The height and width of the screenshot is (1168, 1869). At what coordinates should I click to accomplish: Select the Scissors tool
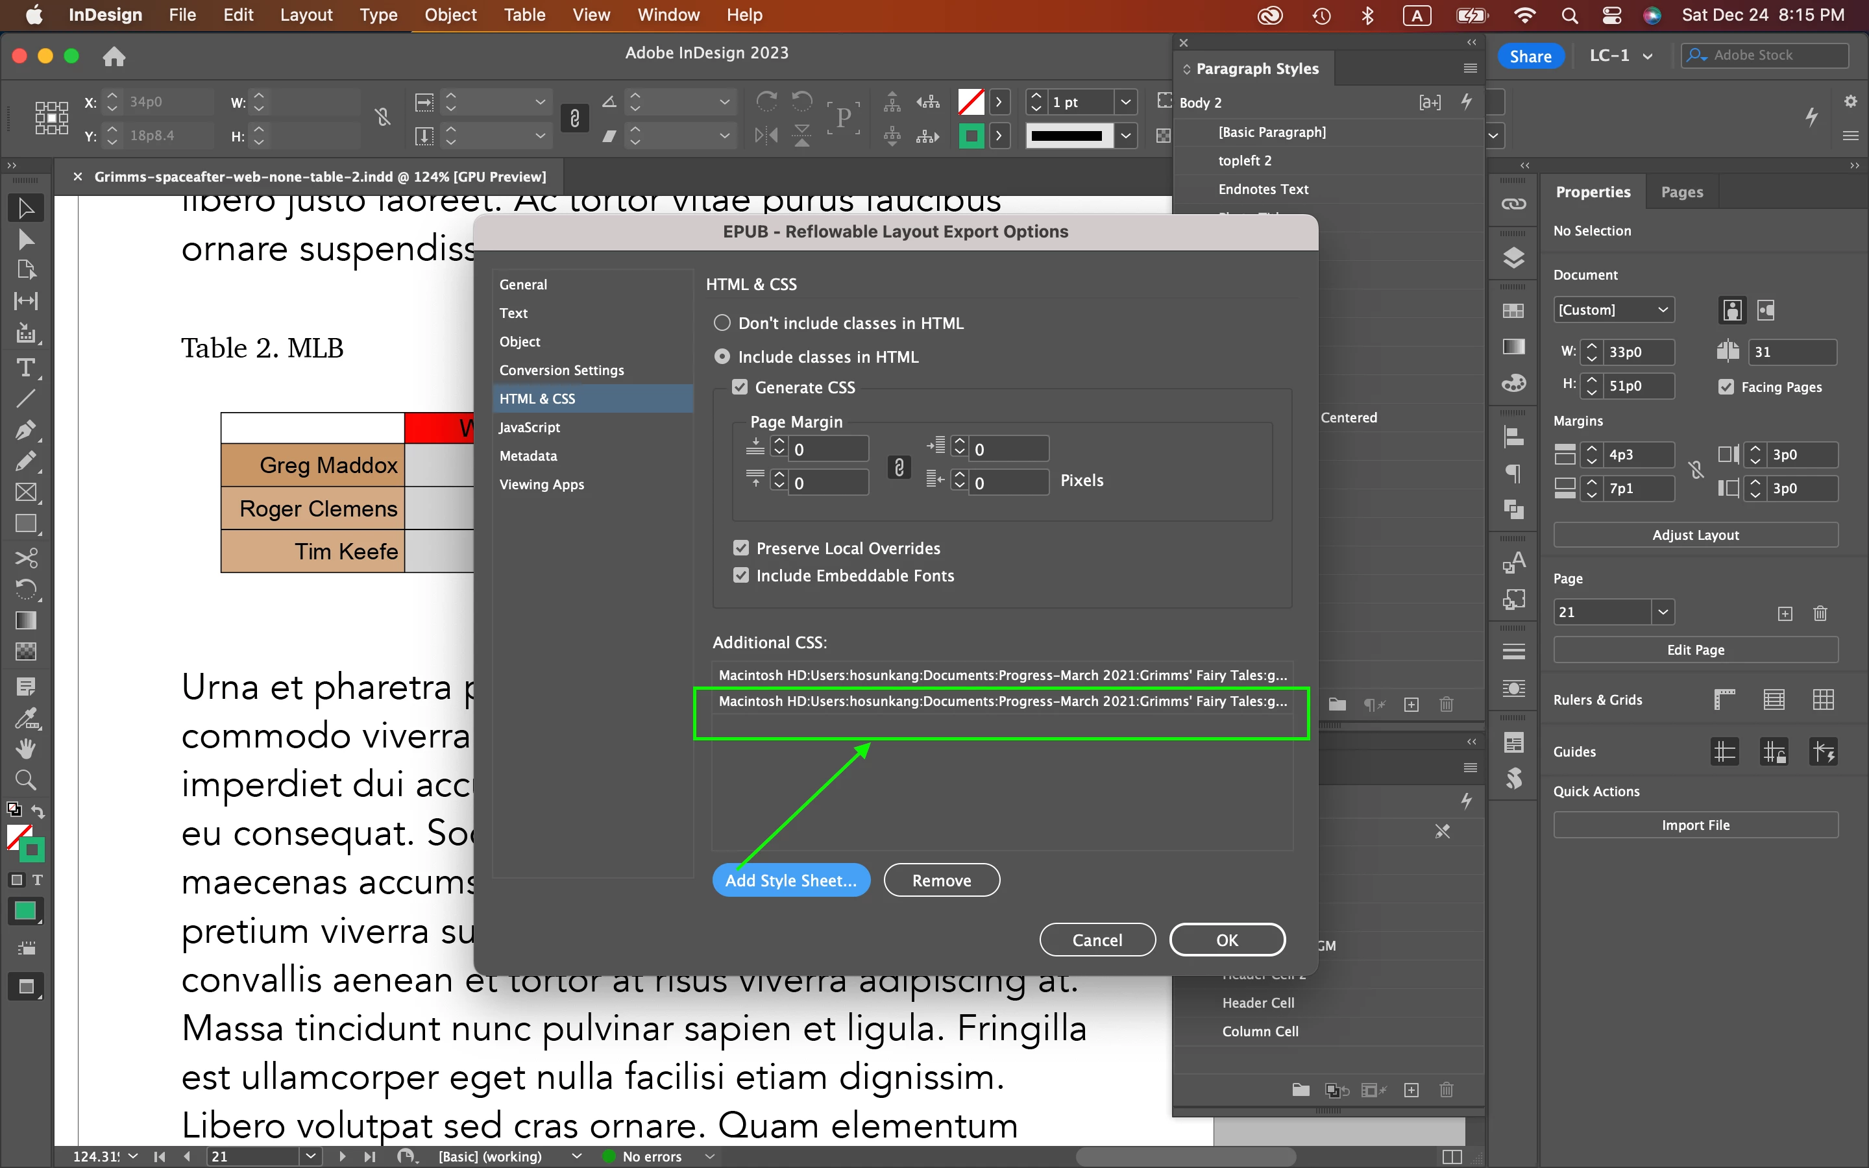25,558
